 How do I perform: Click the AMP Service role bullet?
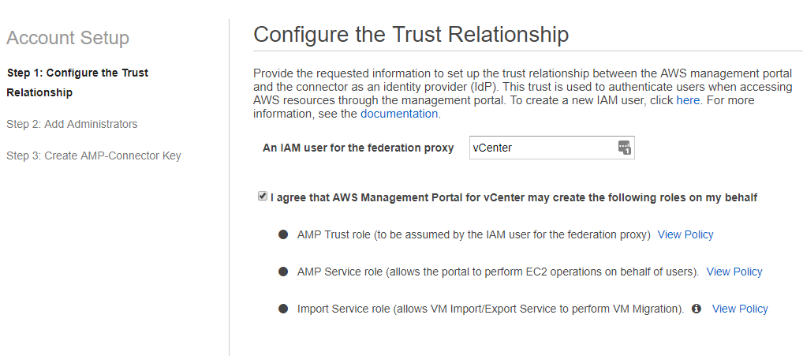[283, 272]
